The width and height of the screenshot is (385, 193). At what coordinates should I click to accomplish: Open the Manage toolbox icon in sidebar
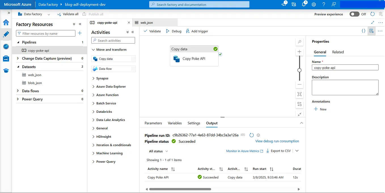(6, 58)
